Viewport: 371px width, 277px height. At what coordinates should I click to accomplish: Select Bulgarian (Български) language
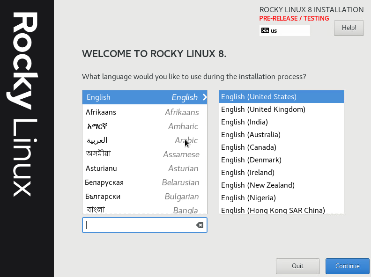tap(145, 197)
